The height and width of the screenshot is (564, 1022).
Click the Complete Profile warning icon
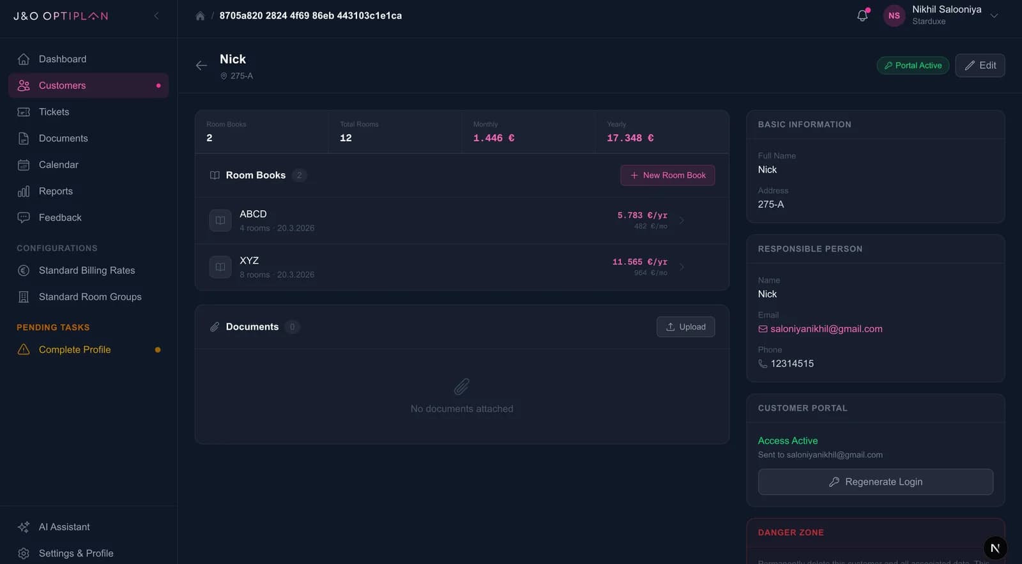click(24, 349)
